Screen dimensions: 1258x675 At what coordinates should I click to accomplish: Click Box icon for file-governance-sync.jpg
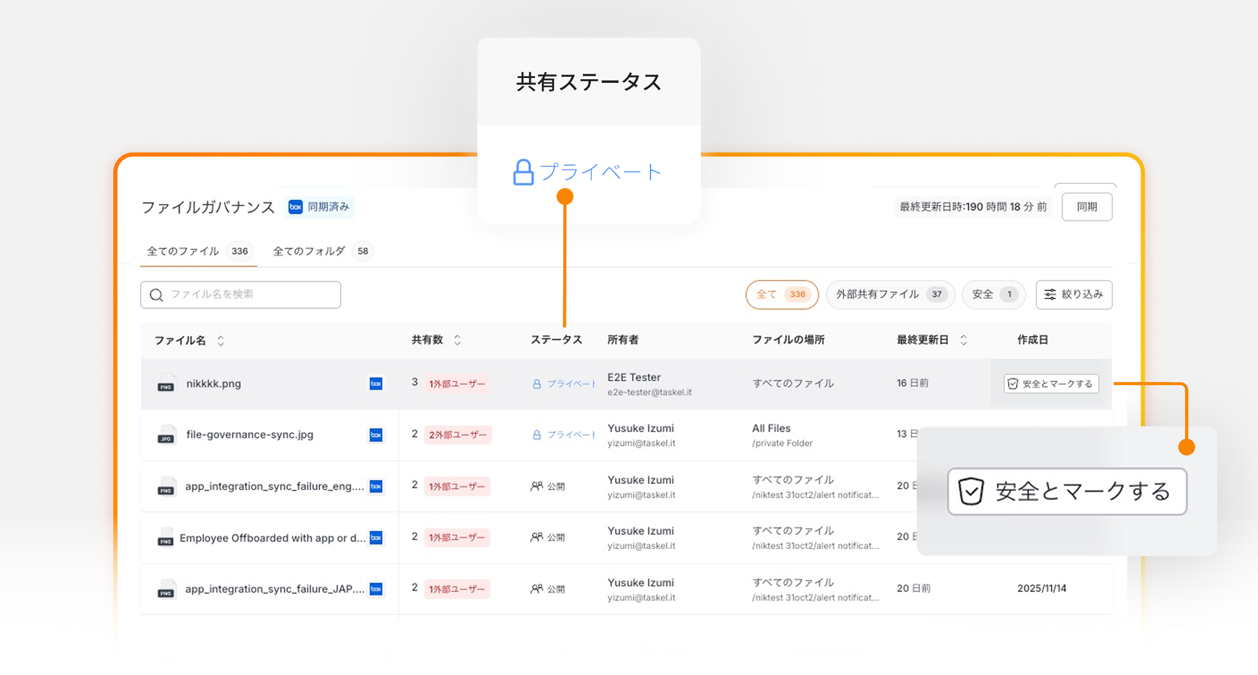click(376, 435)
